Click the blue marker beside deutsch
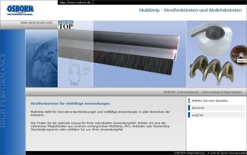 189,108
